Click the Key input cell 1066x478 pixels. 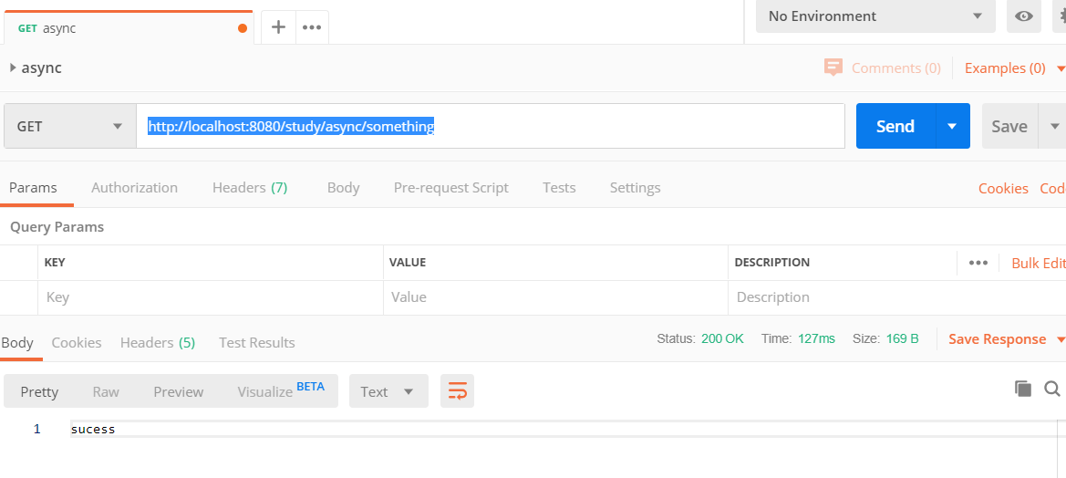(211, 297)
